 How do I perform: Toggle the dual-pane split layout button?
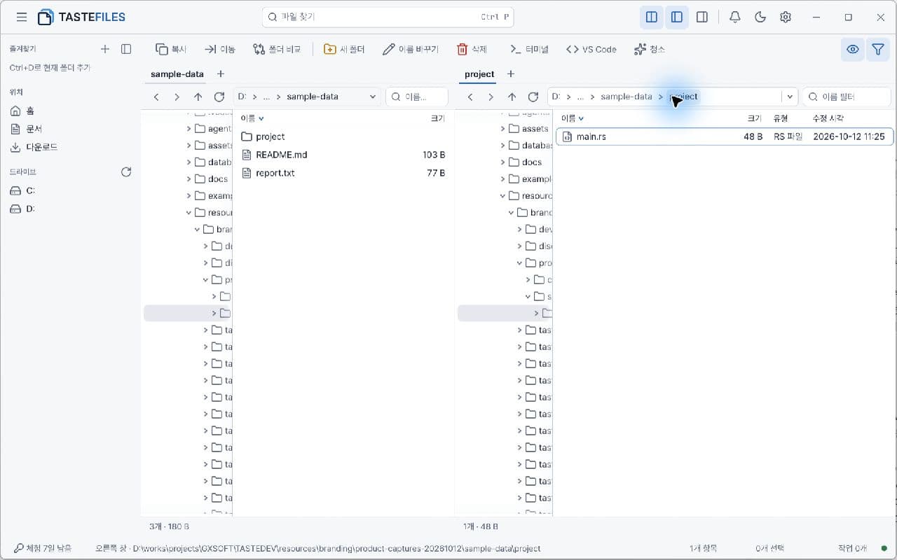tap(651, 17)
